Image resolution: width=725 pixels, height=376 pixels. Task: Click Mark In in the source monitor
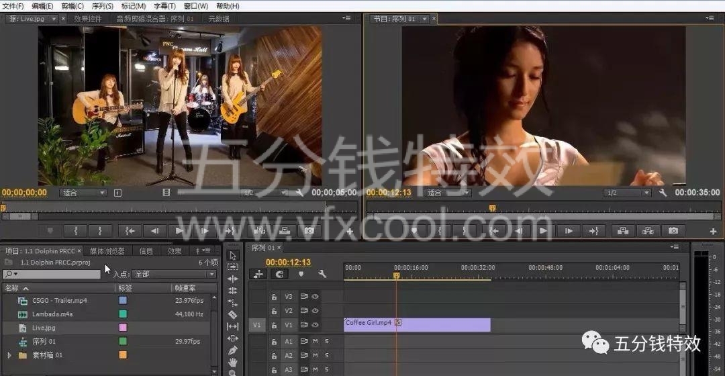76,230
